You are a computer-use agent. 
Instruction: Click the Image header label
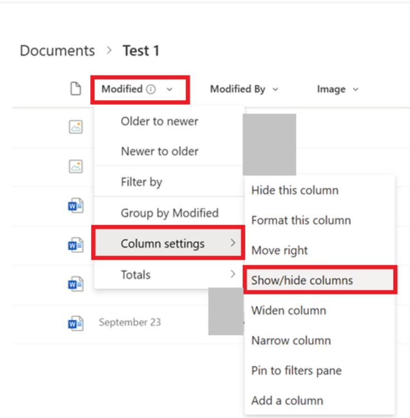point(331,89)
